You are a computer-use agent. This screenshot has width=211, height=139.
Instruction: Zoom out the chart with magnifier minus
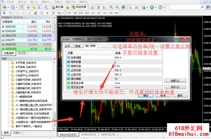117,7
